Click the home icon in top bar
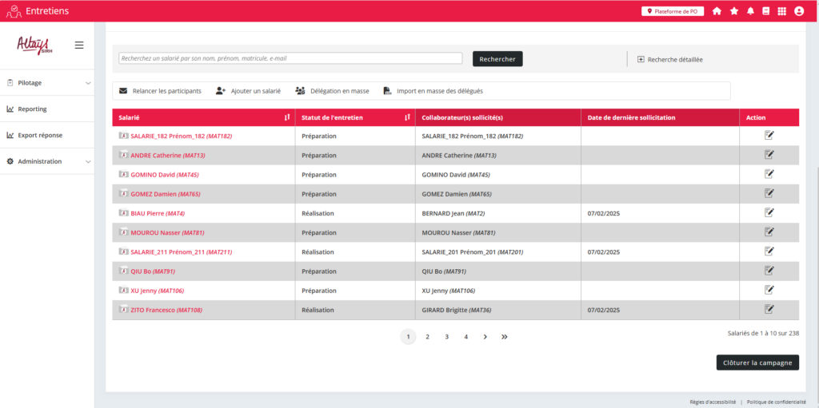The image size is (819, 408). (x=717, y=11)
